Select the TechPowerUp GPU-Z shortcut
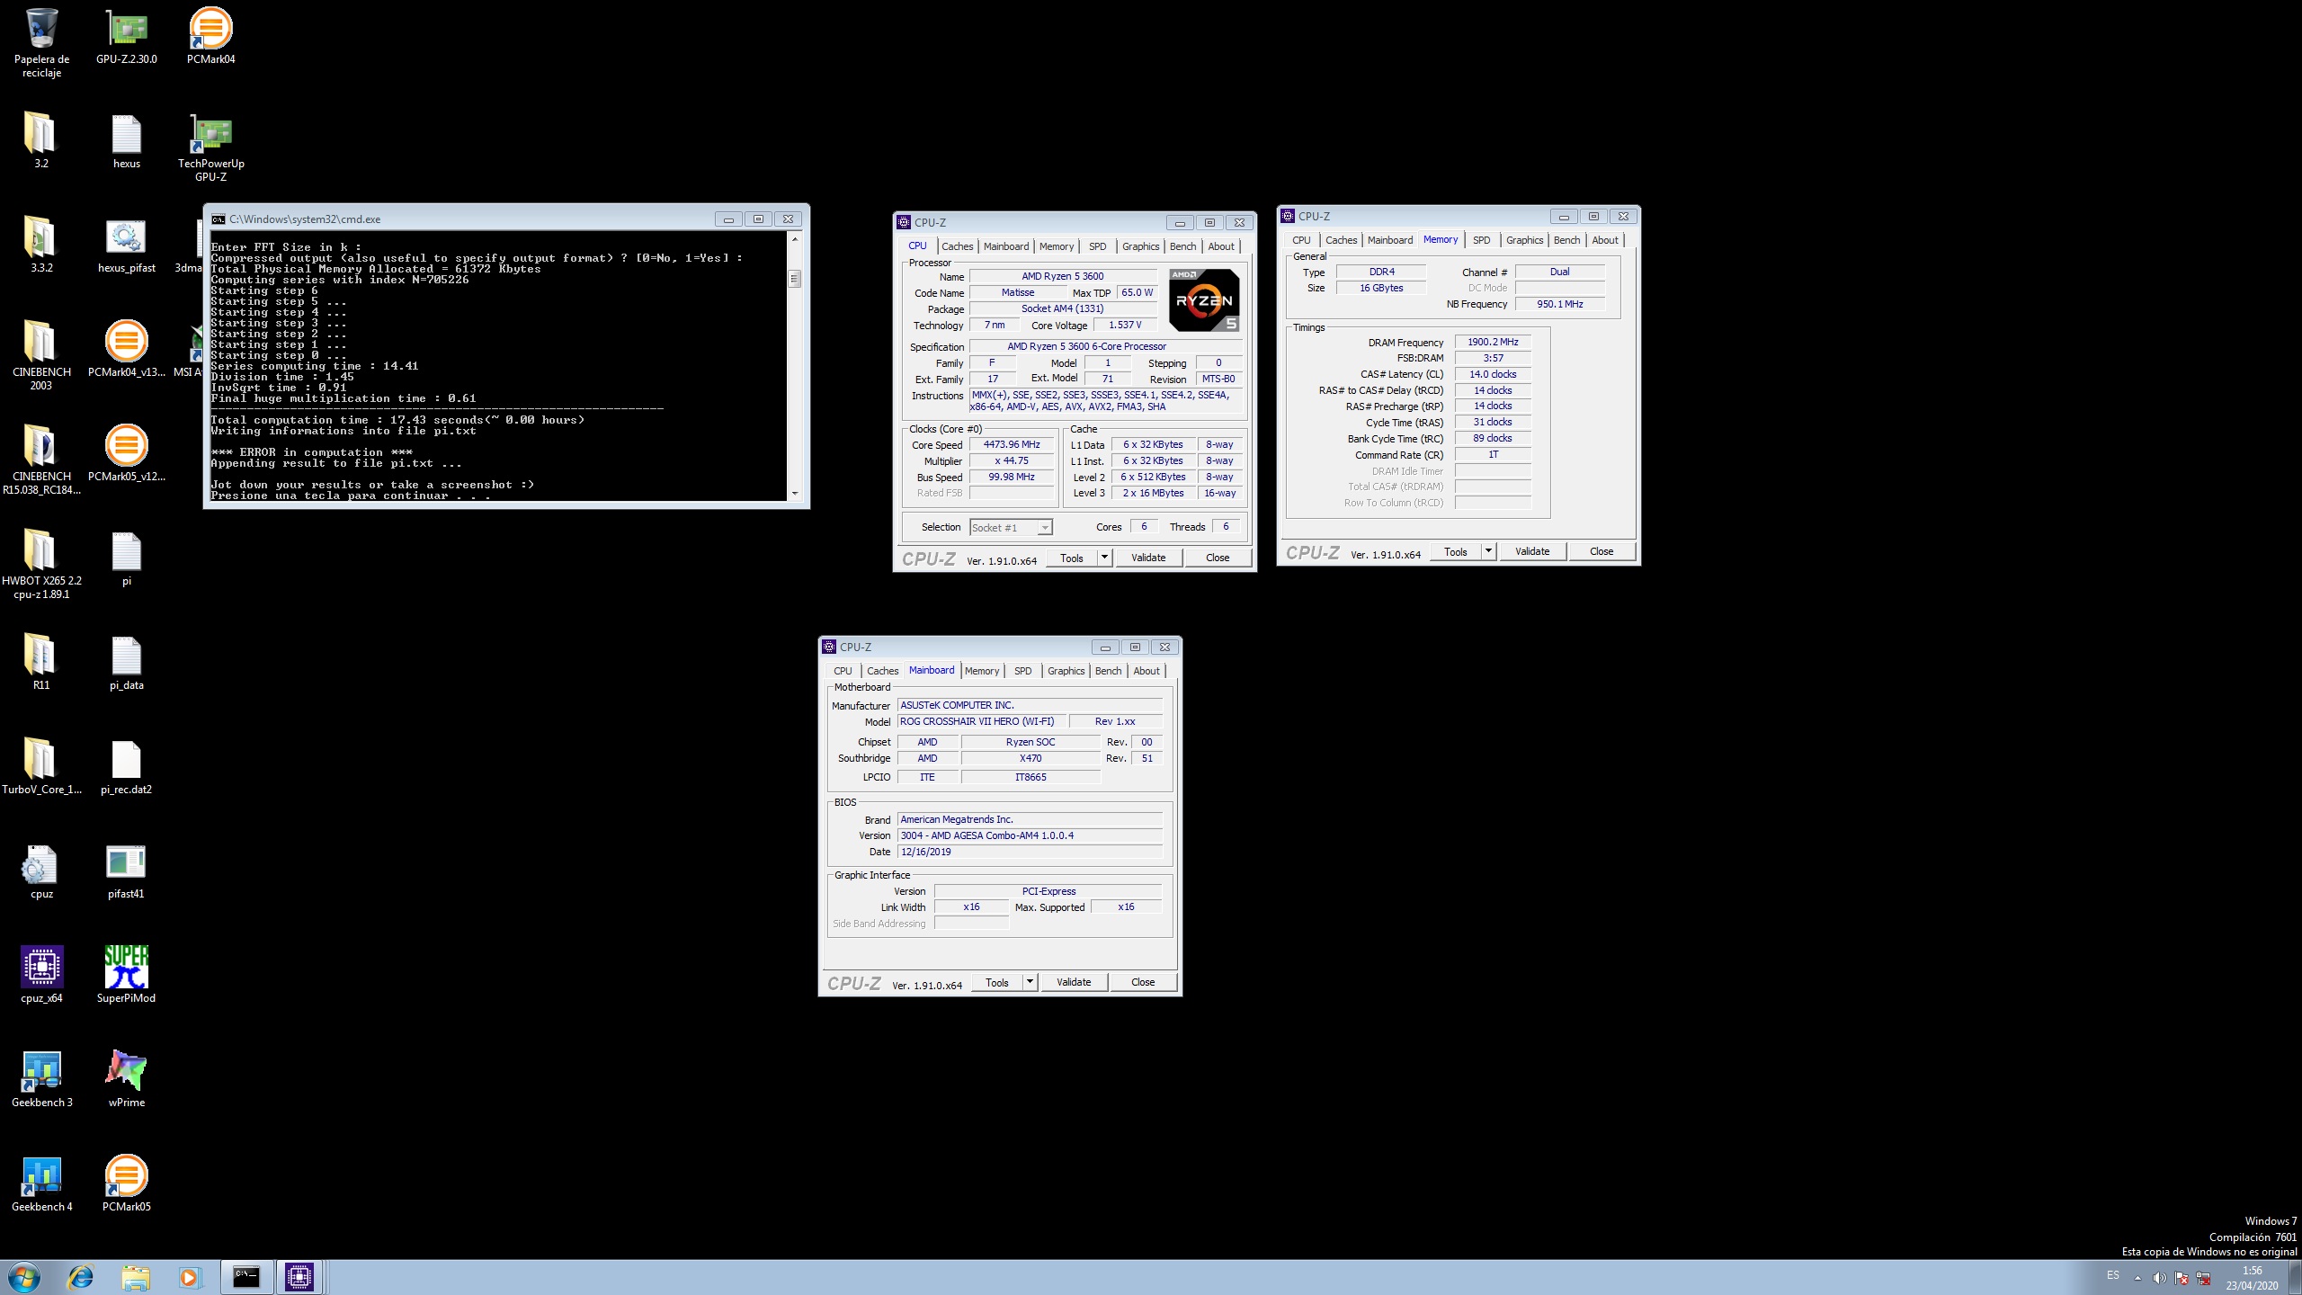2302x1295 pixels. pyautogui.click(x=210, y=147)
